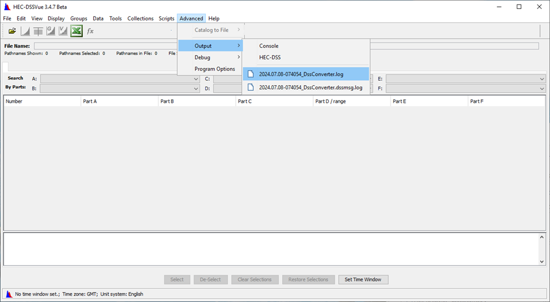The width and height of the screenshot is (550, 302).
Task: Click the Excel export icon
Action: click(x=77, y=31)
